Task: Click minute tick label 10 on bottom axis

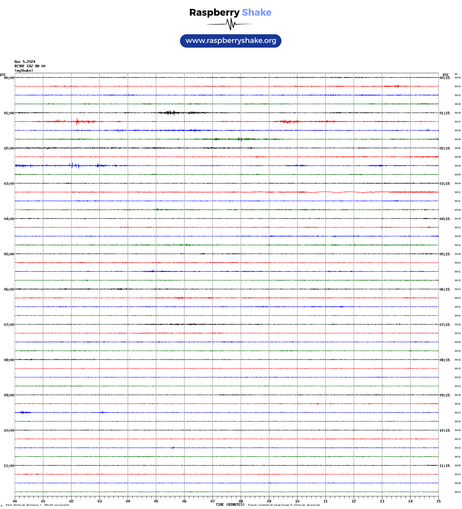Action: click(297, 501)
